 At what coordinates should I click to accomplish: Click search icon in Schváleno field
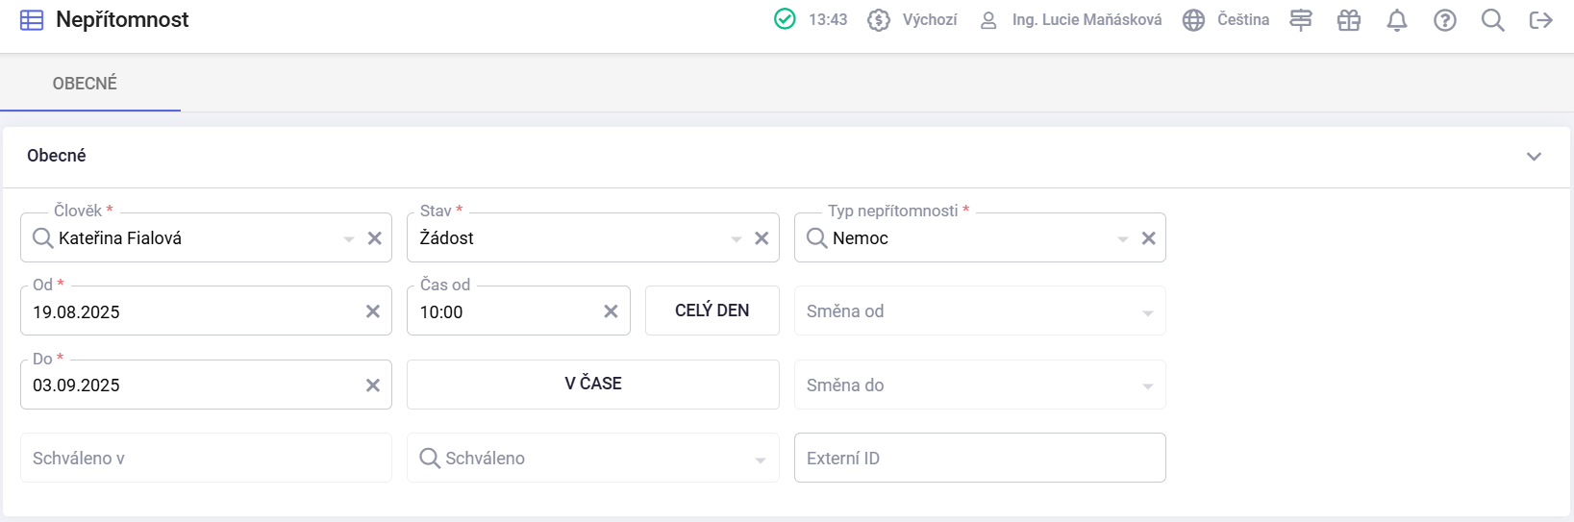pos(430,458)
